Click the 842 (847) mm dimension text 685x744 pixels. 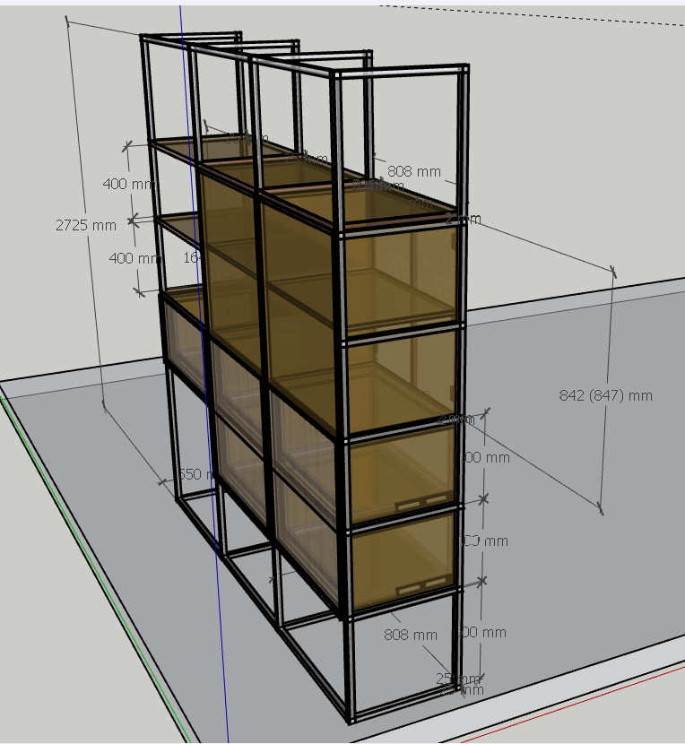(x=605, y=395)
